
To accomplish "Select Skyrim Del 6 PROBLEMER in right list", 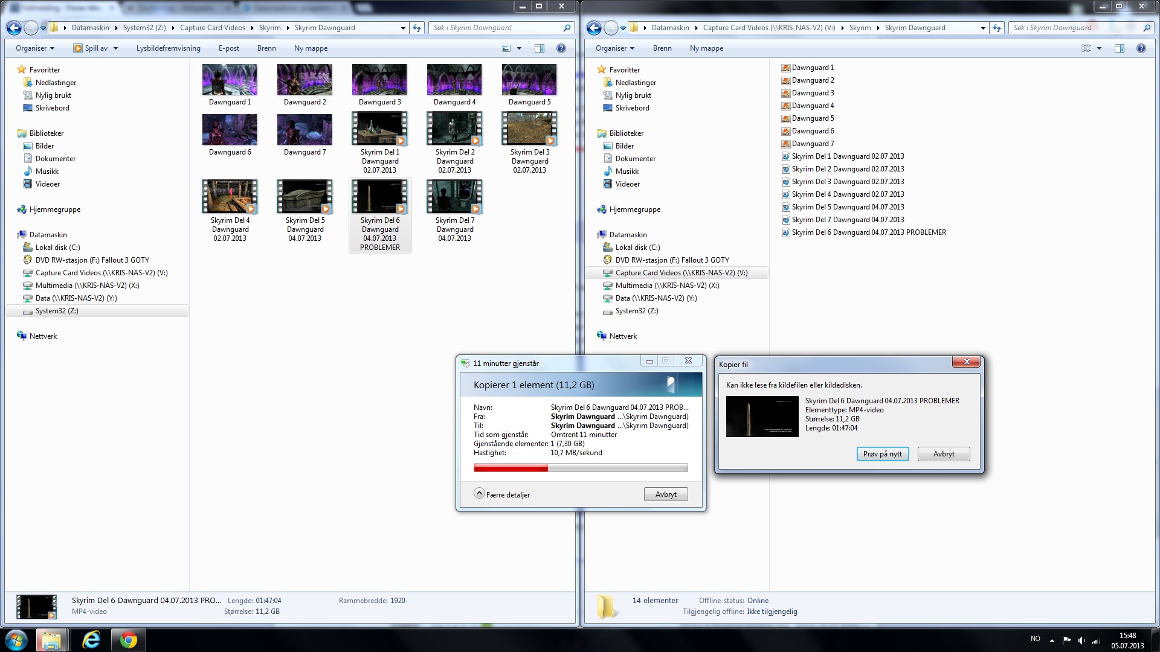I will pos(864,232).
